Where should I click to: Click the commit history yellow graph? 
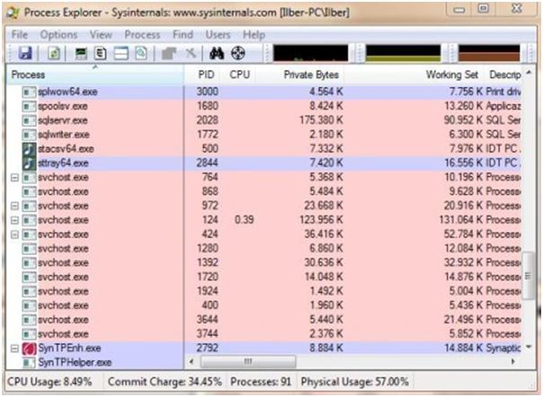(x=404, y=53)
